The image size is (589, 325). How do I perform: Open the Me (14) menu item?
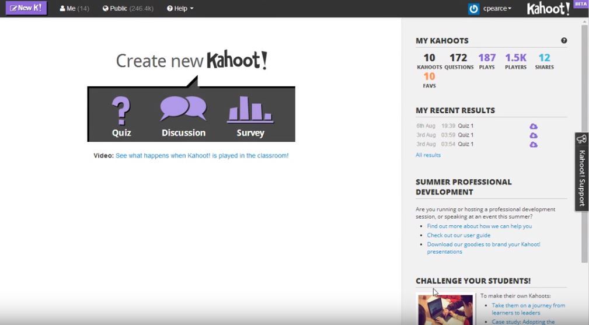coord(74,8)
